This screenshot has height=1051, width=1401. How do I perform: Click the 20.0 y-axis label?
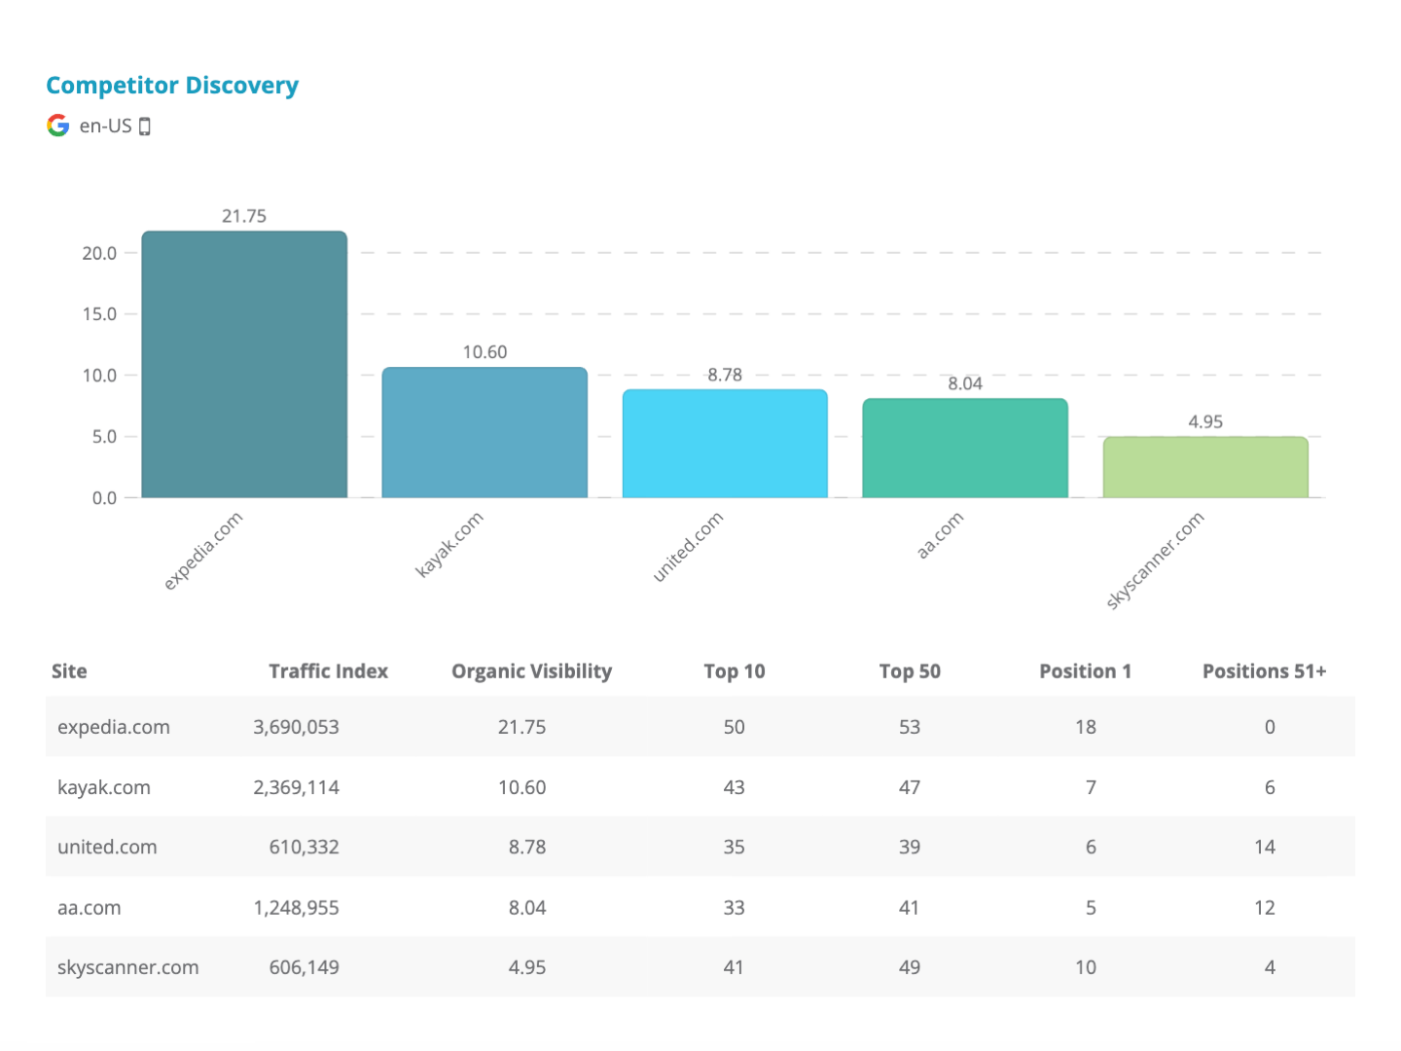[99, 253]
